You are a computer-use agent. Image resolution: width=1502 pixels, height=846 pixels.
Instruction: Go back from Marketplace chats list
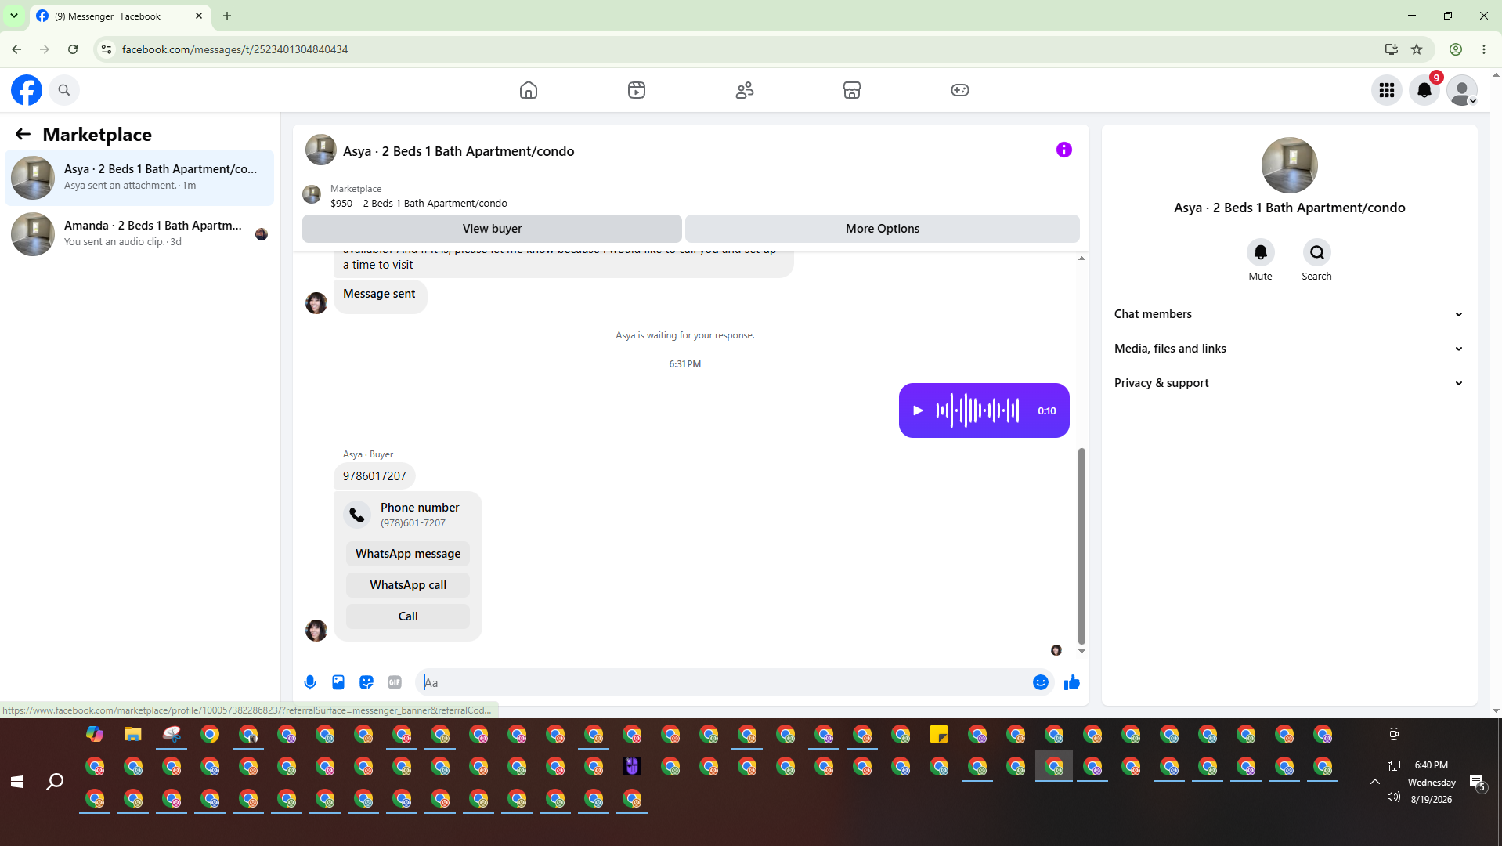pyautogui.click(x=23, y=134)
